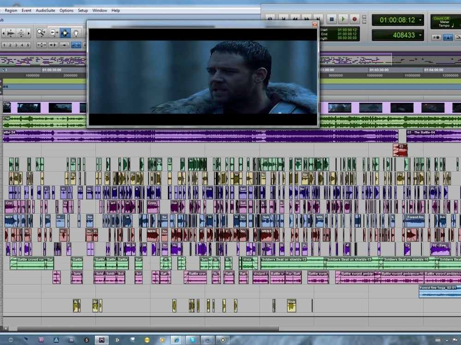Open After Effects from the taskbar
The height and width of the screenshot is (345, 461).
point(71,340)
